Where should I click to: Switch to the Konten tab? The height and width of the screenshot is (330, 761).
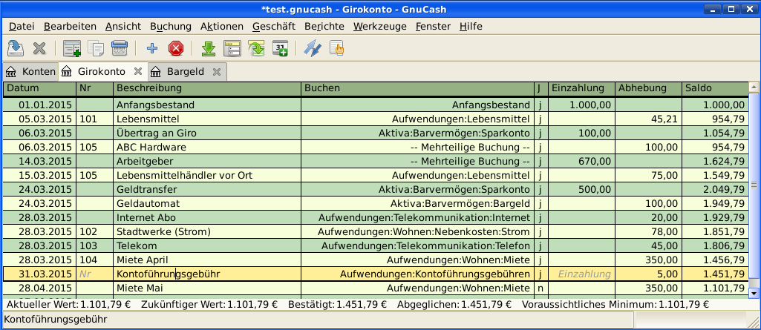point(30,72)
